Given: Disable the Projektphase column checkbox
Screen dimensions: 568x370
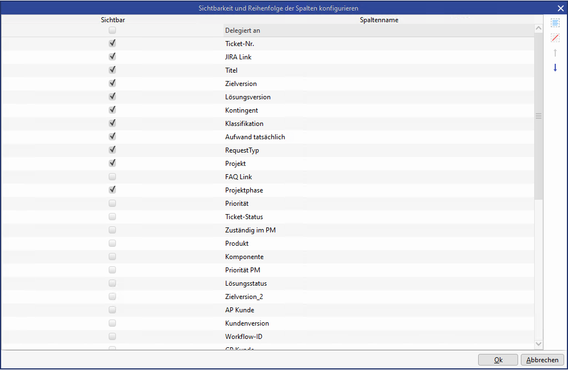Looking at the screenshot, I should (x=113, y=190).
